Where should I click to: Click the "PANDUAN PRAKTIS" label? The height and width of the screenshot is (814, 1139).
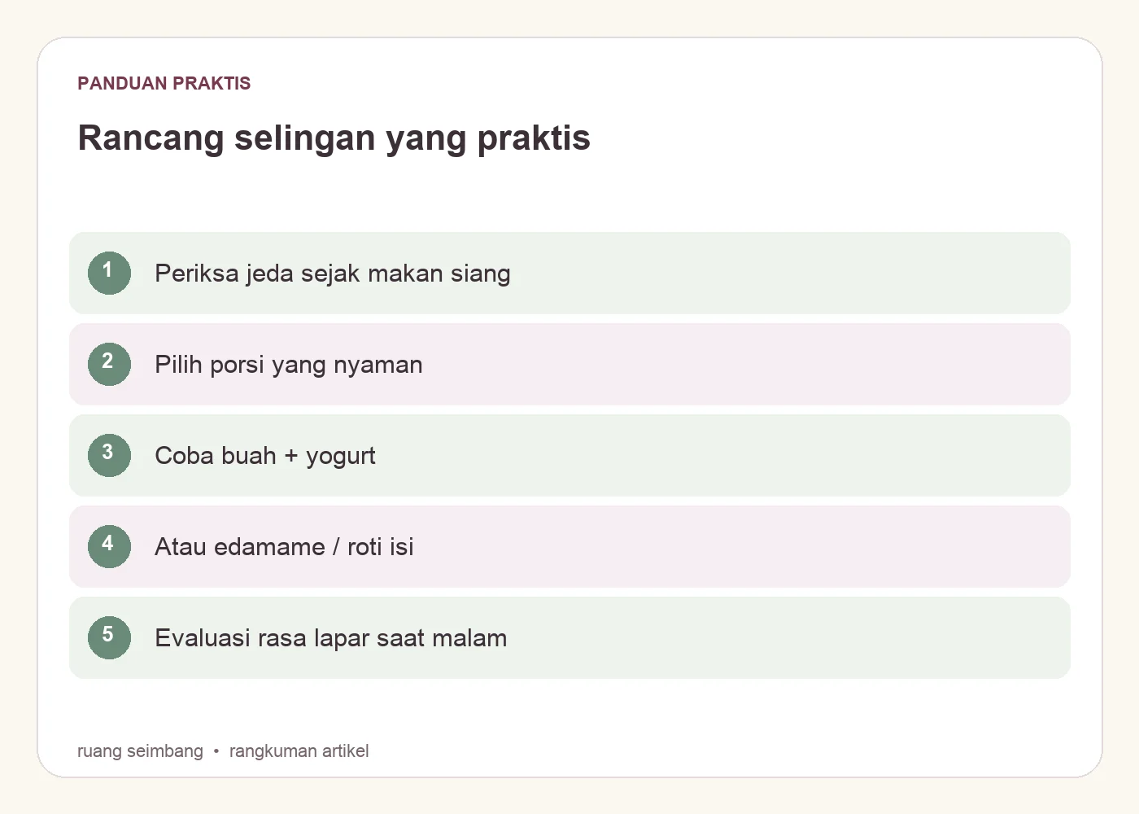click(164, 83)
